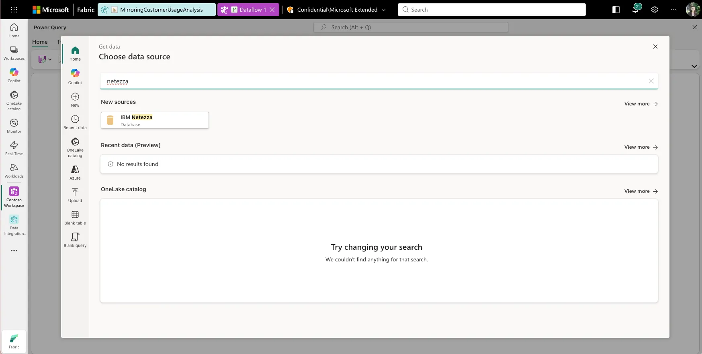Close the Choose data source dialog
702x354 pixels.
coord(655,47)
